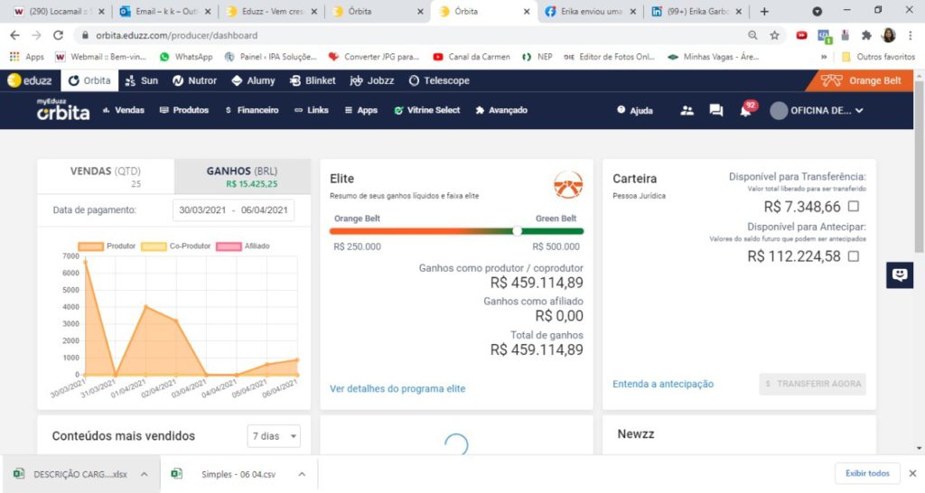Open the Telescope app tab
This screenshot has width=925, height=493.
439,80
